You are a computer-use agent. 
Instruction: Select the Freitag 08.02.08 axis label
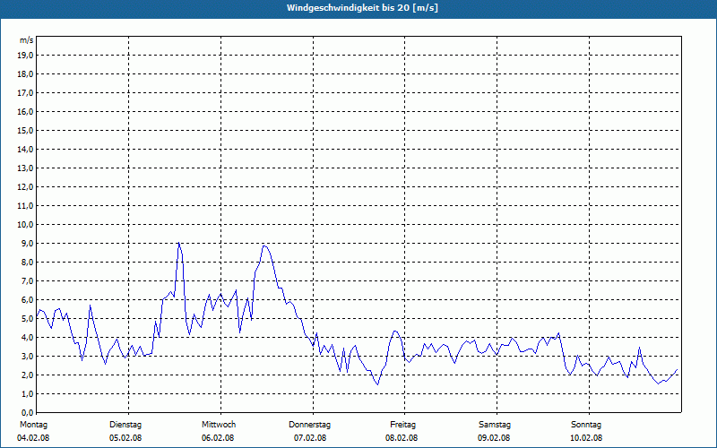pos(402,431)
